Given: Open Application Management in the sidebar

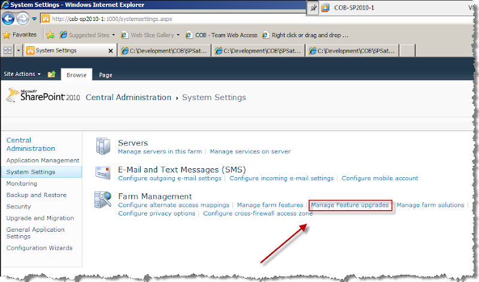Looking at the screenshot, I should [43, 160].
